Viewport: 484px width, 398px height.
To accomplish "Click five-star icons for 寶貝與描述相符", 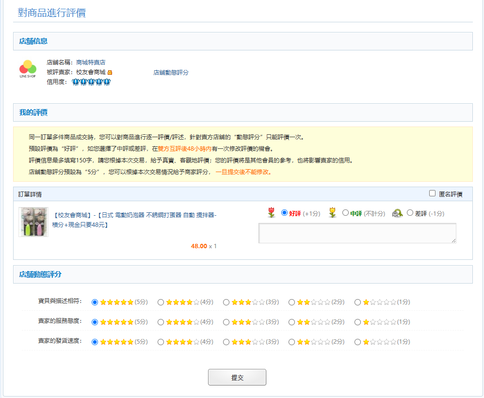I will point(116,302).
